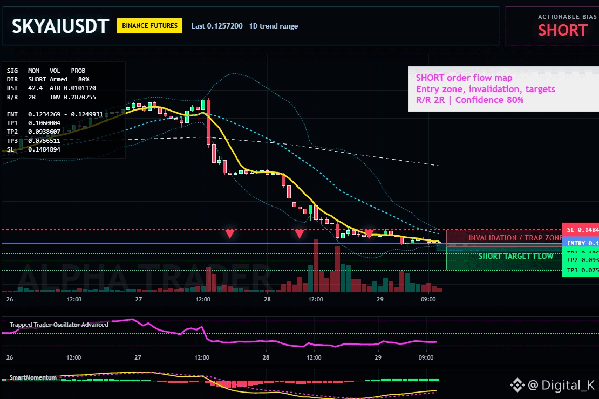Viewport: 599px width, 399px height.
Task: Click the Armed volume status
Action: 58,79
